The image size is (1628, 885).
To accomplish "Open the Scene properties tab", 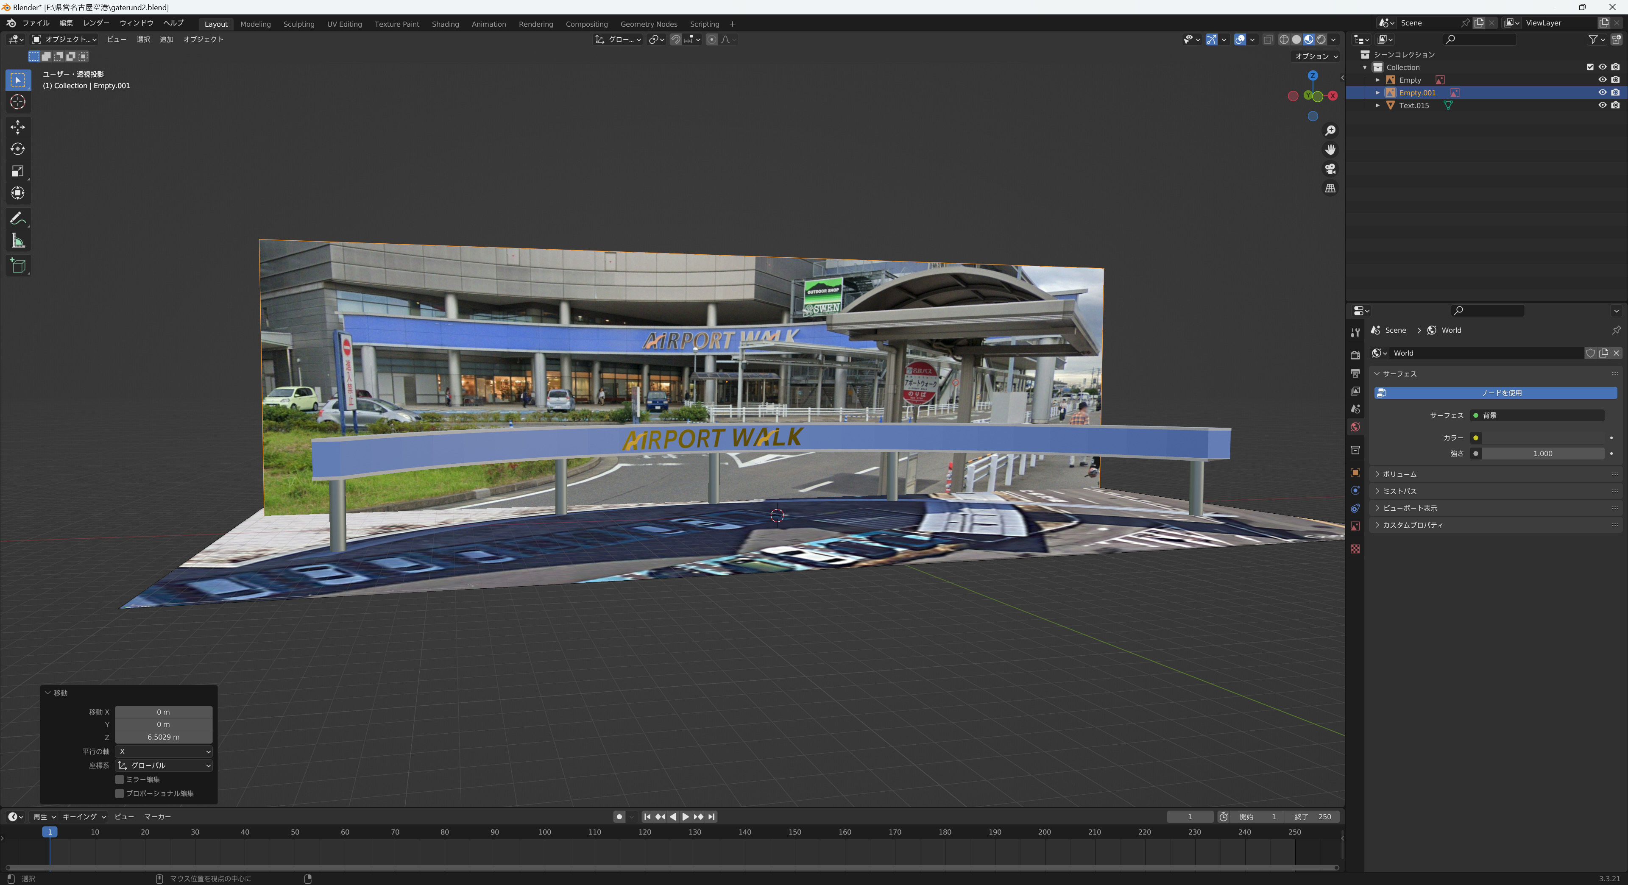I will click(1355, 409).
